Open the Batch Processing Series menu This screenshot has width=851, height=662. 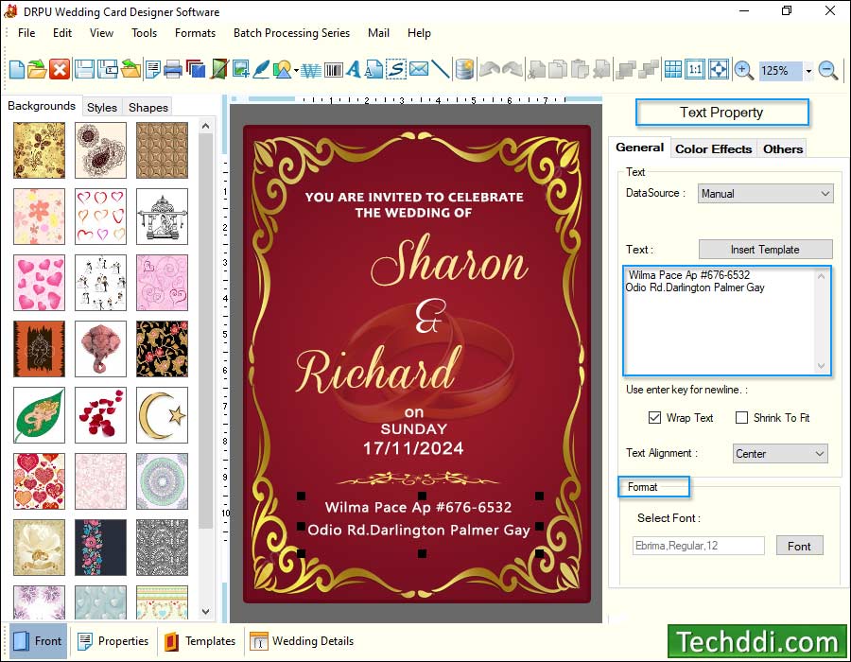[291, 33]
